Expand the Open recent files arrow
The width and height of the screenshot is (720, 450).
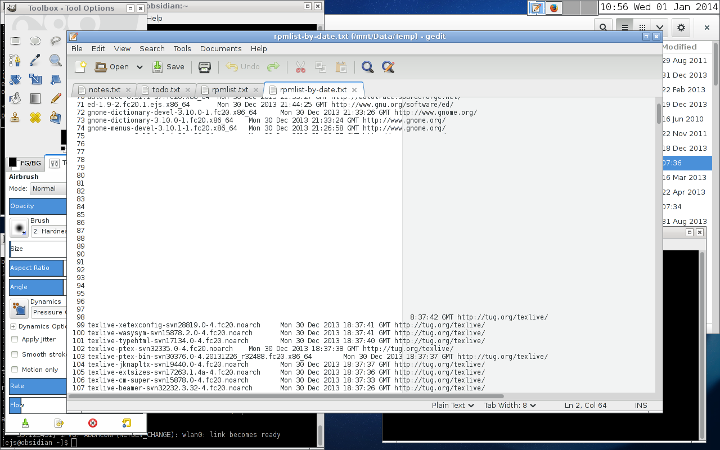pos(139,67)
